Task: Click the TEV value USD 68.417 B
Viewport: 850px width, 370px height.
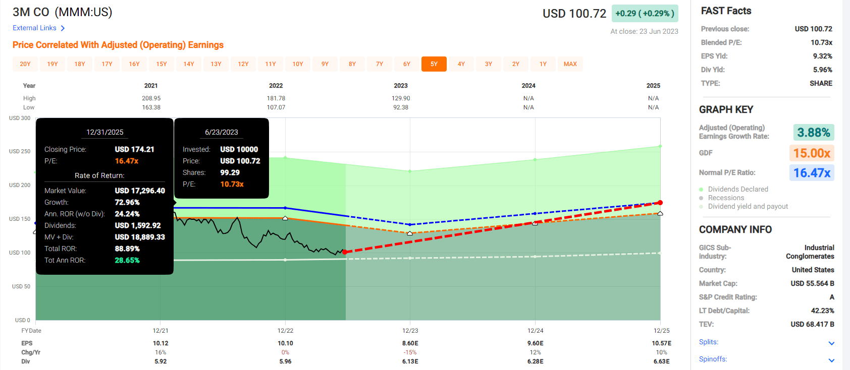Action: tap(813, 324)
